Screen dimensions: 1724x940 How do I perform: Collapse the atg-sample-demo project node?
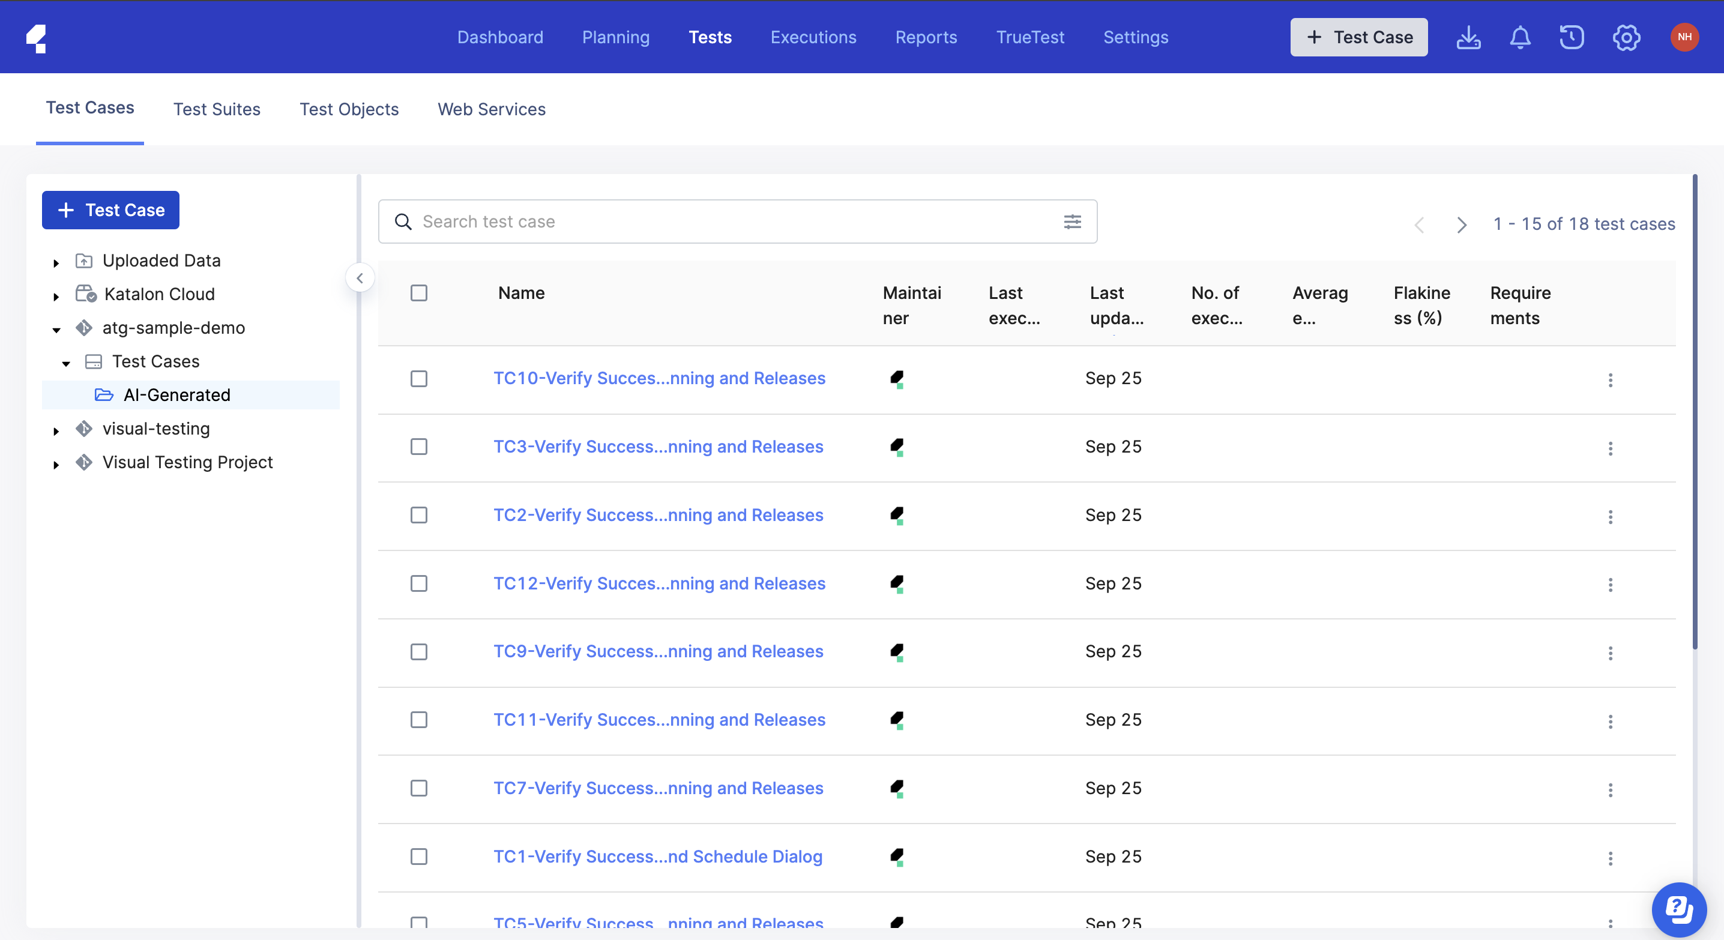(x=56, y=329)
